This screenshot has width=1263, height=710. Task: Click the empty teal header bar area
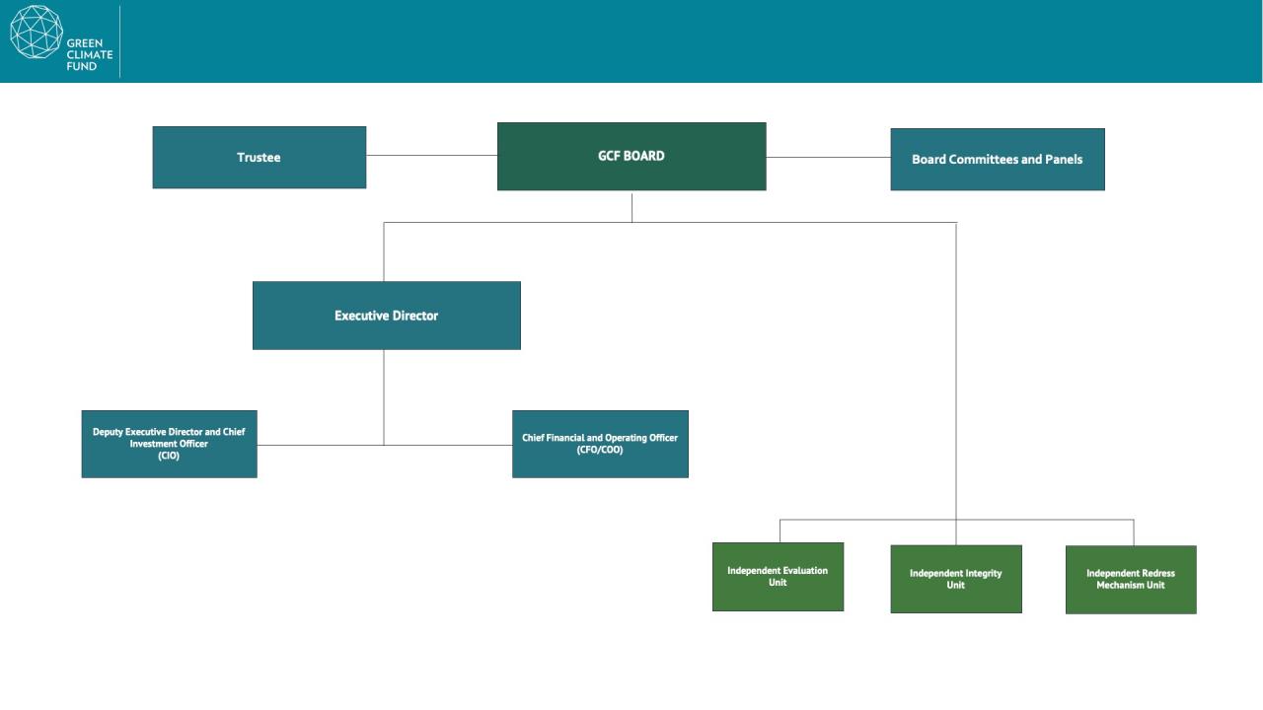tap(691, 41)
